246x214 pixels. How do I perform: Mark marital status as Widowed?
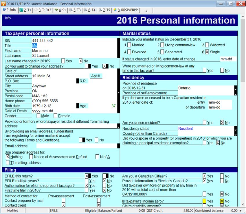click(207, 45)
